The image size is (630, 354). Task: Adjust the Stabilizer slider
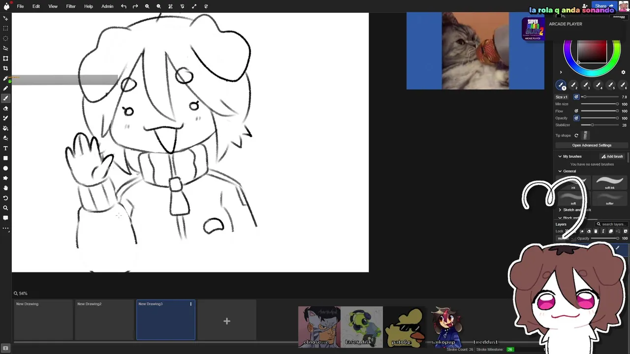(599, 125)
